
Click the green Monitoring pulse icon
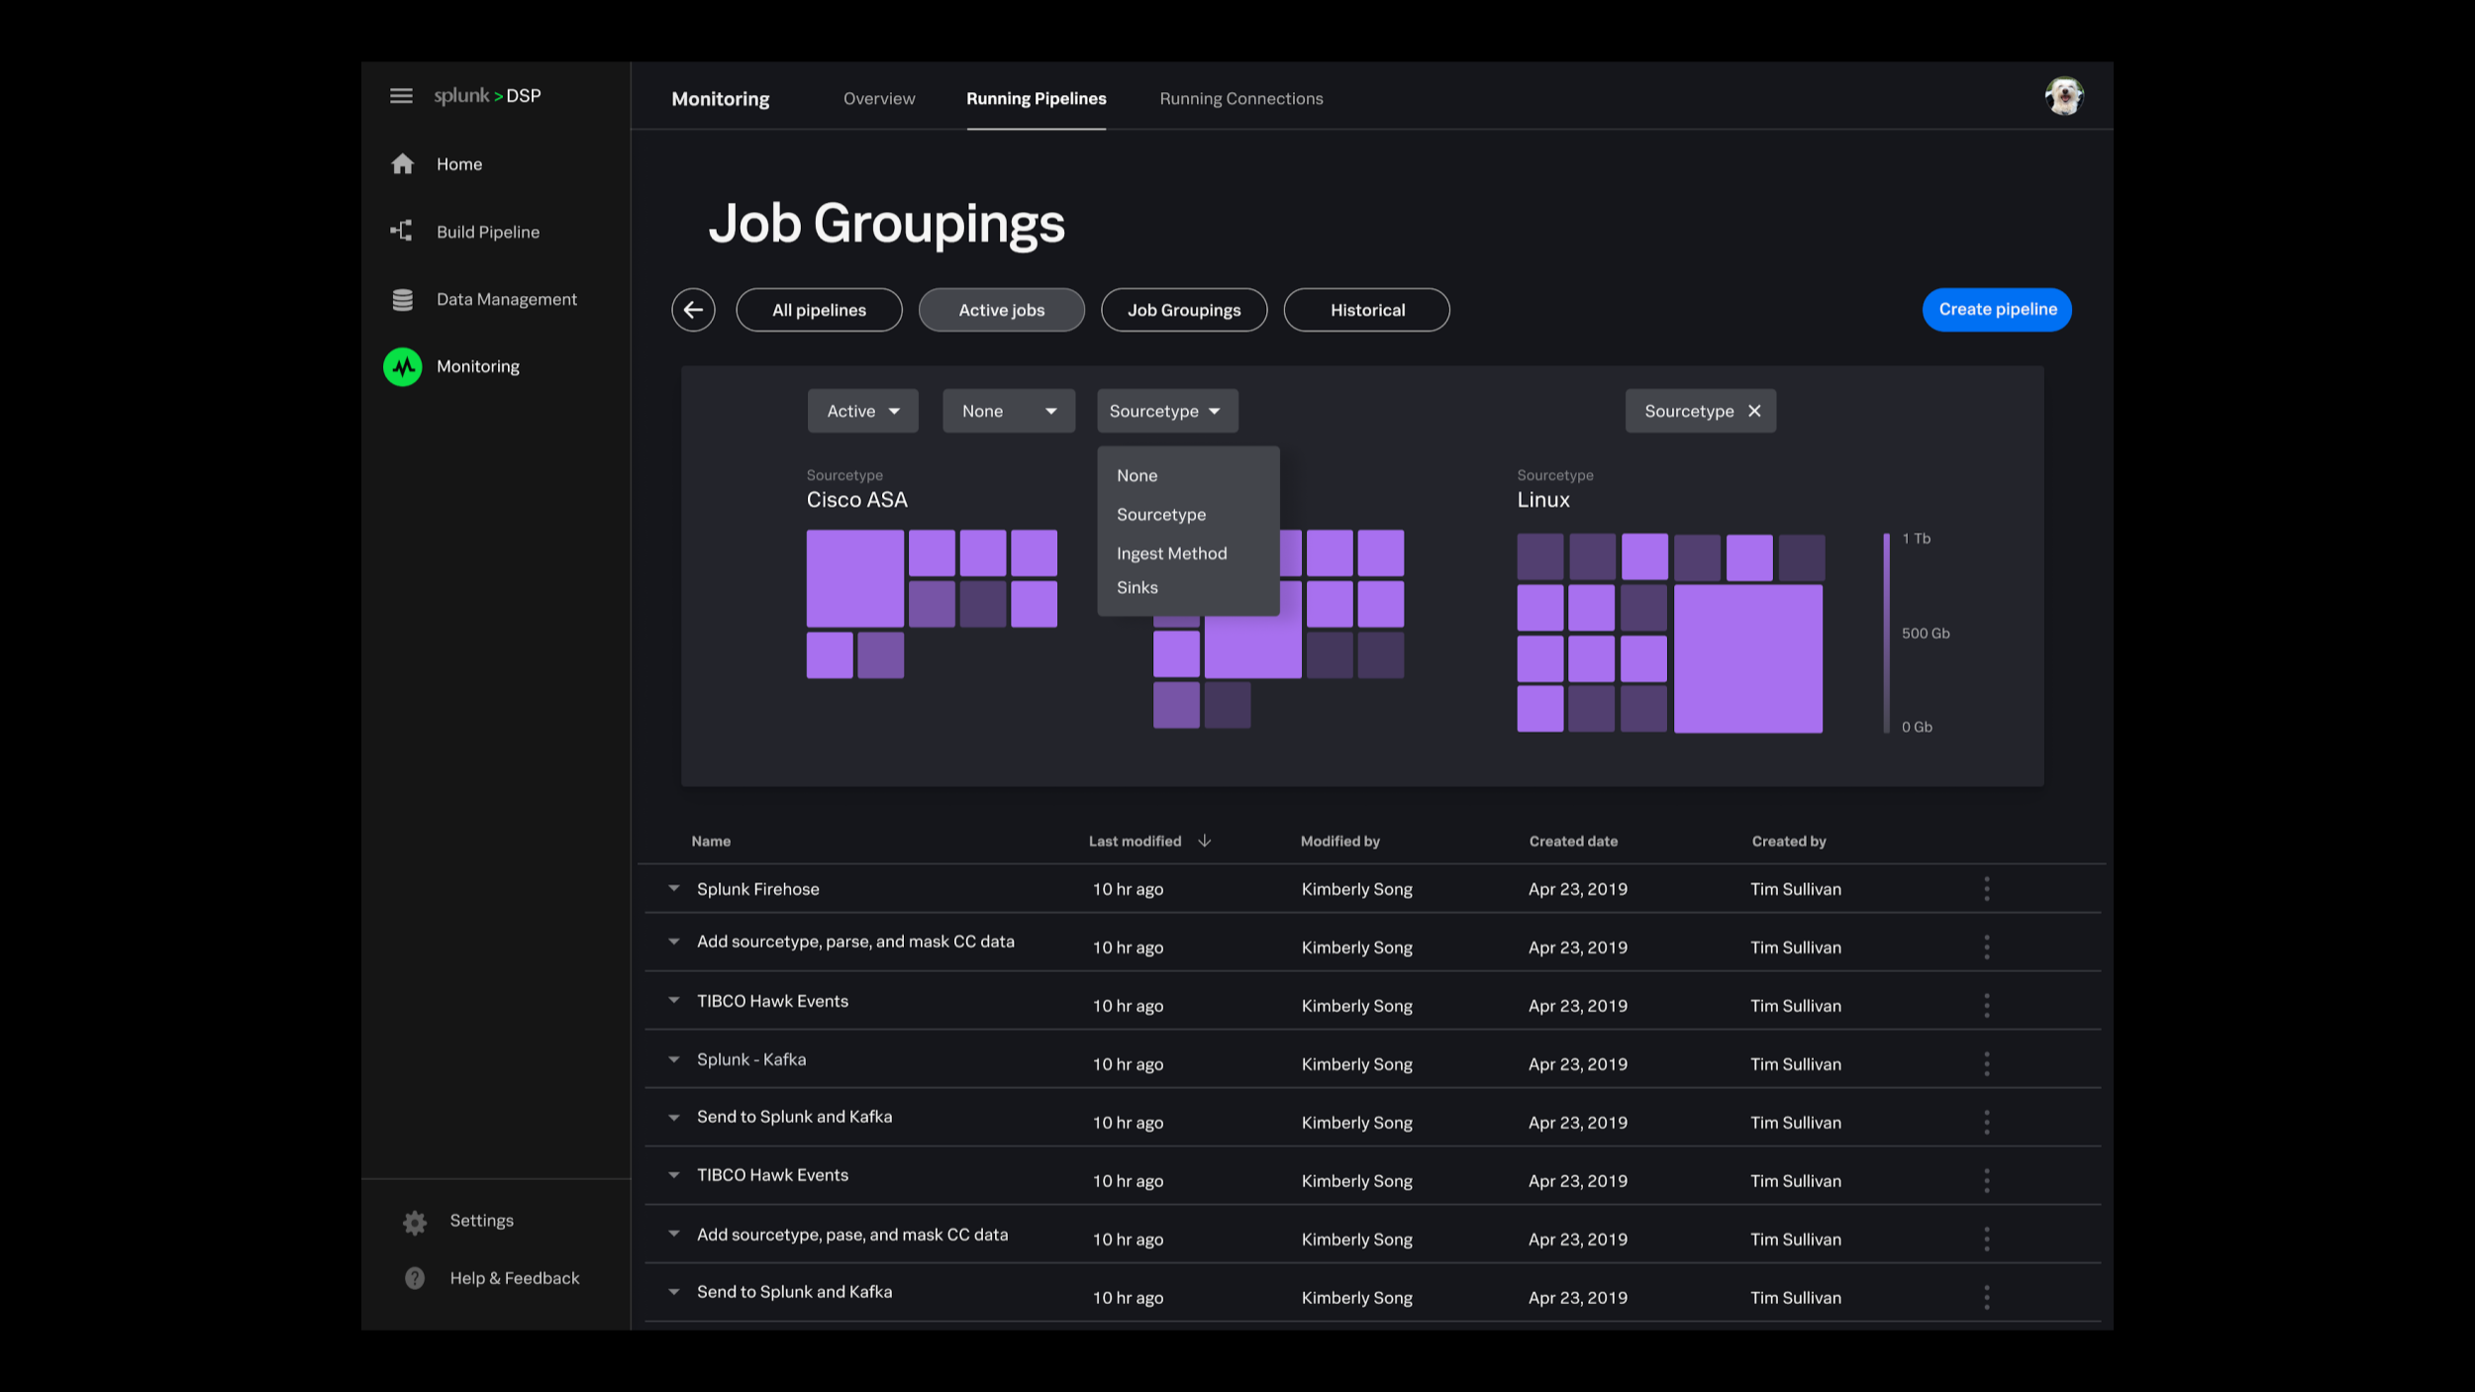pyautogui.click(x=403, y=366)
